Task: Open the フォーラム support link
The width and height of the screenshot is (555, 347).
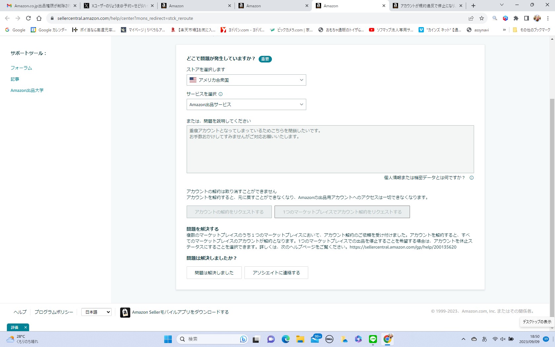Action: point(21,68)
